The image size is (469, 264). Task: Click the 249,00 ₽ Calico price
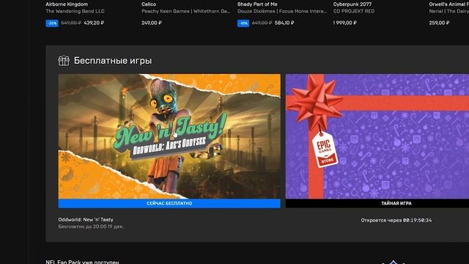click(x=152, y=23)
